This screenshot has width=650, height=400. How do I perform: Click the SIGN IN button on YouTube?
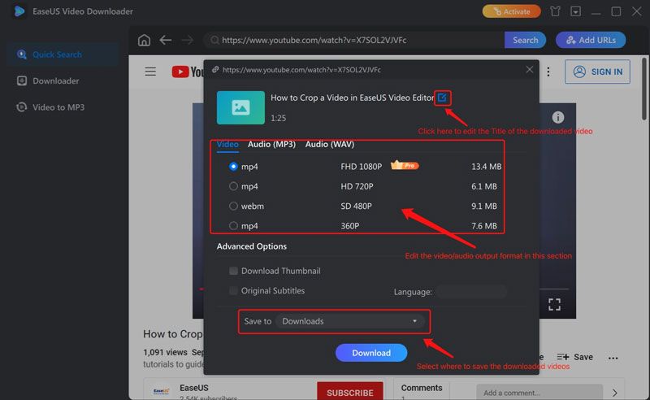tap(597, 72)
